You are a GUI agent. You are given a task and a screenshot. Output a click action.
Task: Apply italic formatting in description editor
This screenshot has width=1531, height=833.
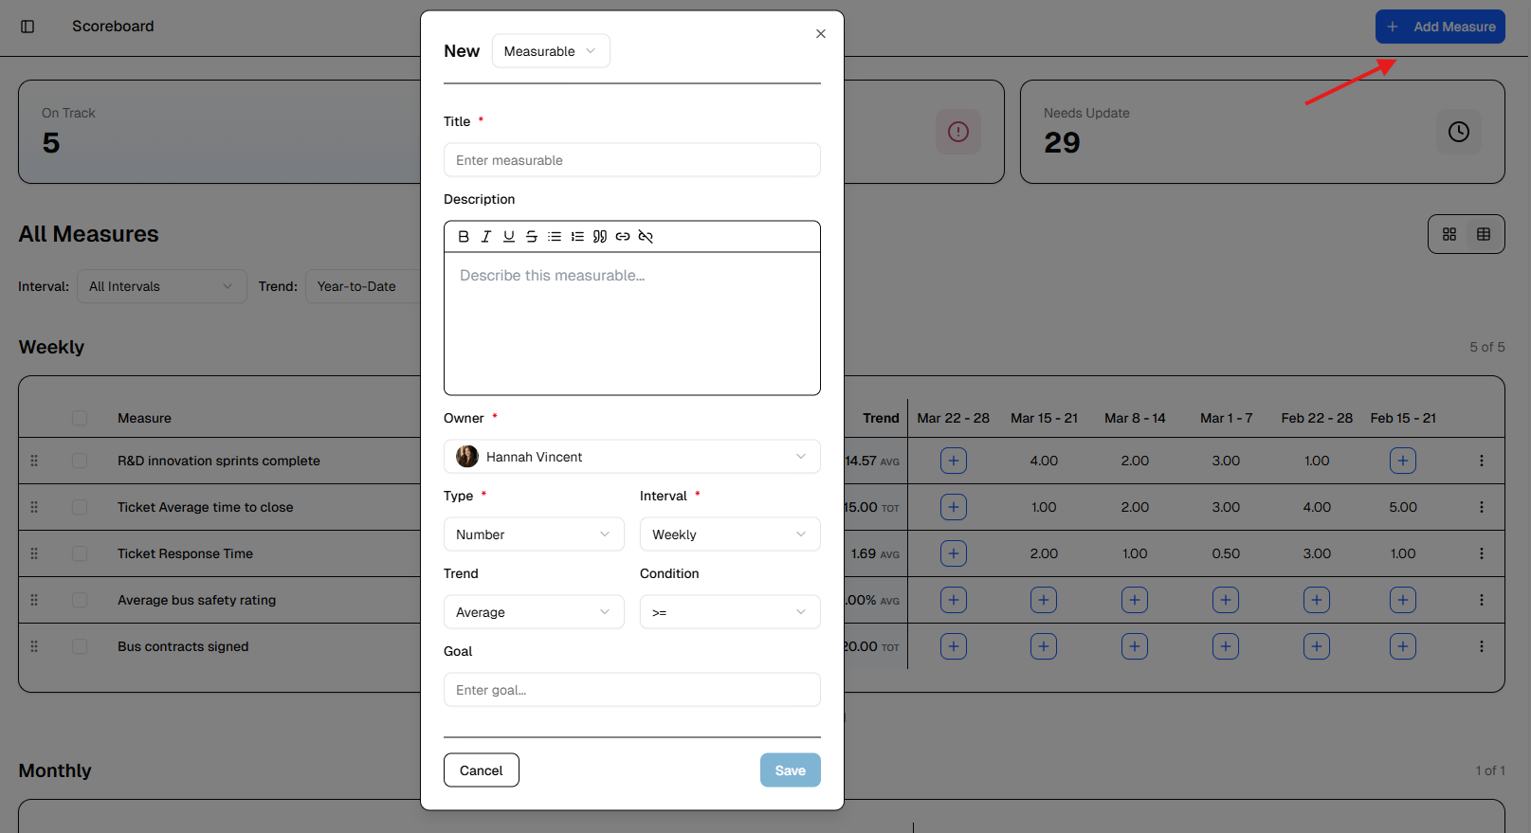tap(486, 237)
